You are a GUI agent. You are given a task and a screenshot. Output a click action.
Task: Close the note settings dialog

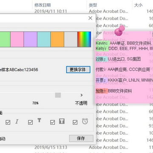tap(90, 18)
